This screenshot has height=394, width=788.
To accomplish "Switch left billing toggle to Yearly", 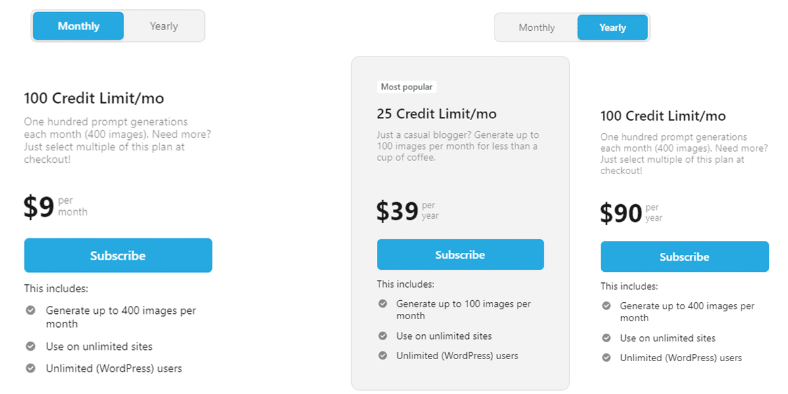I will pyautogui.click(x=164, y=26).
